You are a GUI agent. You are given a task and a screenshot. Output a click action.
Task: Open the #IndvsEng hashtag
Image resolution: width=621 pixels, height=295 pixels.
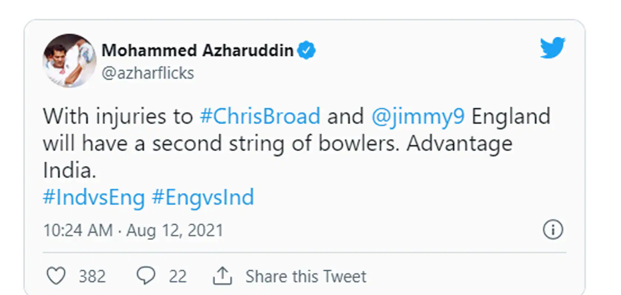(94, 197)
